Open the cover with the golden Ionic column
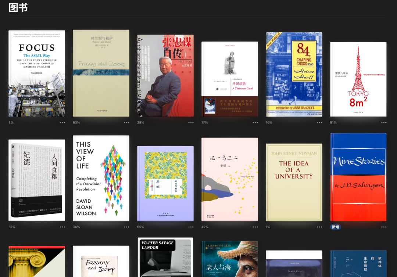This screenshot has width=397, height=277. [x=37, y=262]
